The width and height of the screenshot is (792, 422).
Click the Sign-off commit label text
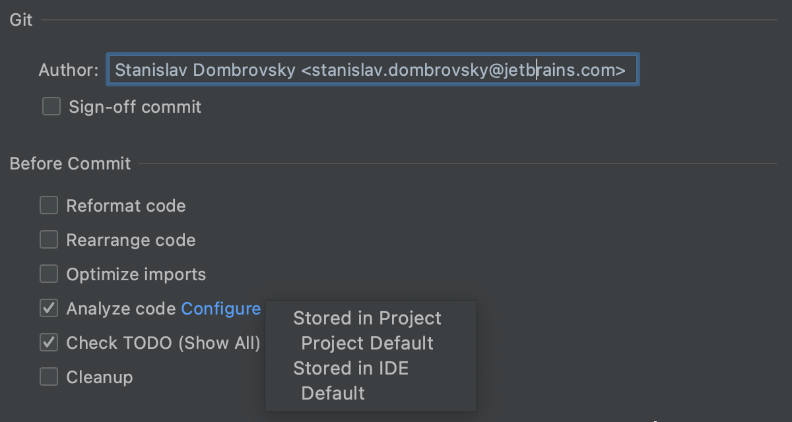click(135, 107)
